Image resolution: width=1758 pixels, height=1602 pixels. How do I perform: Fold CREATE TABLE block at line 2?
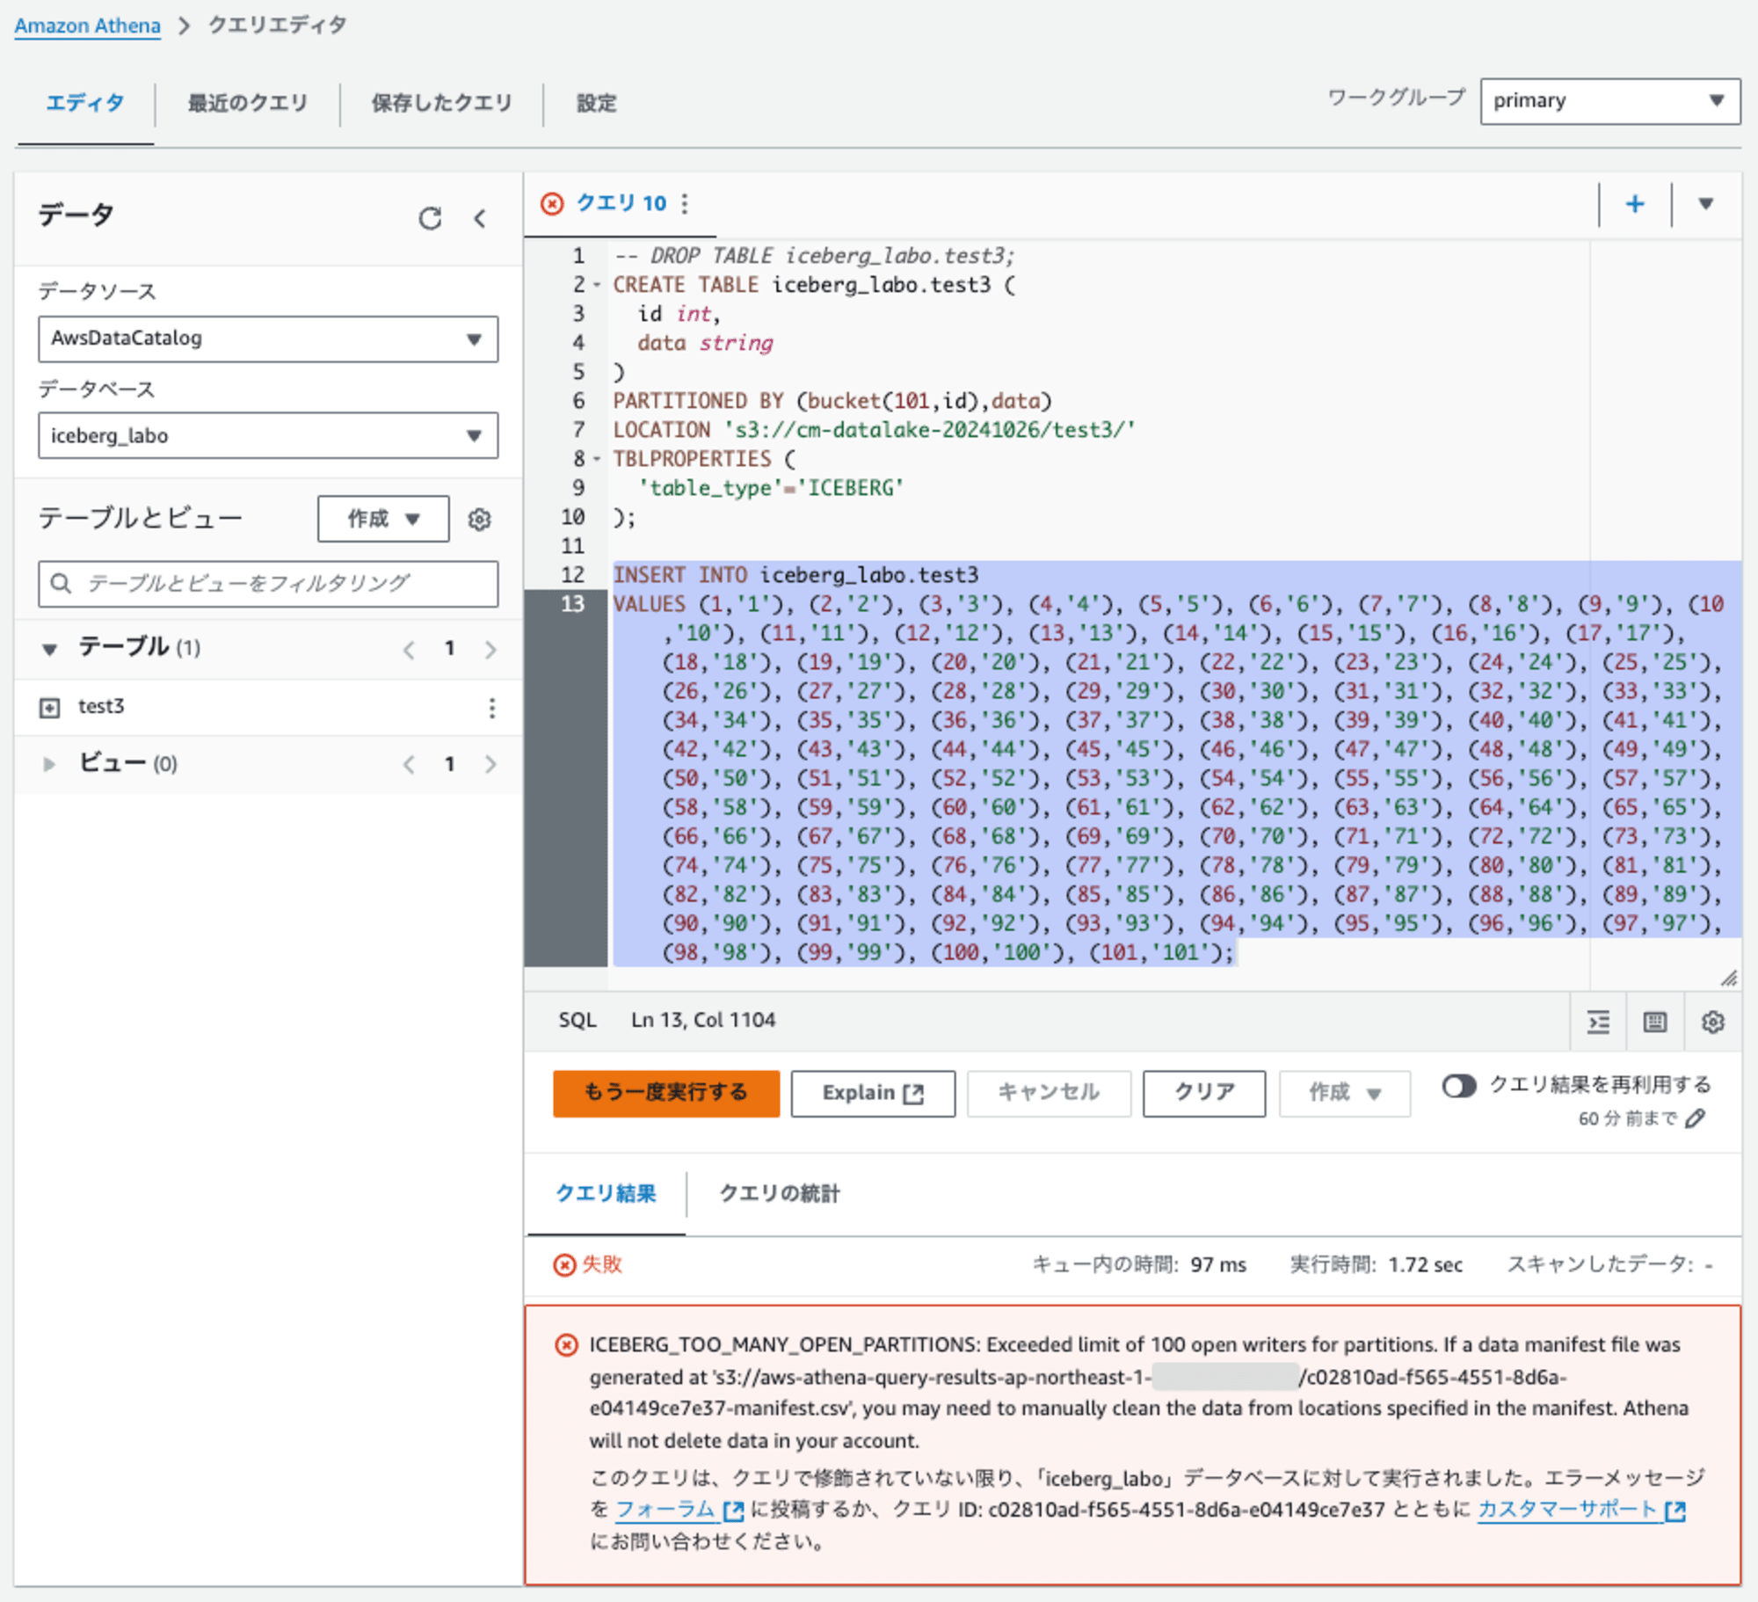pyautogui.click(x=597, y=286)
